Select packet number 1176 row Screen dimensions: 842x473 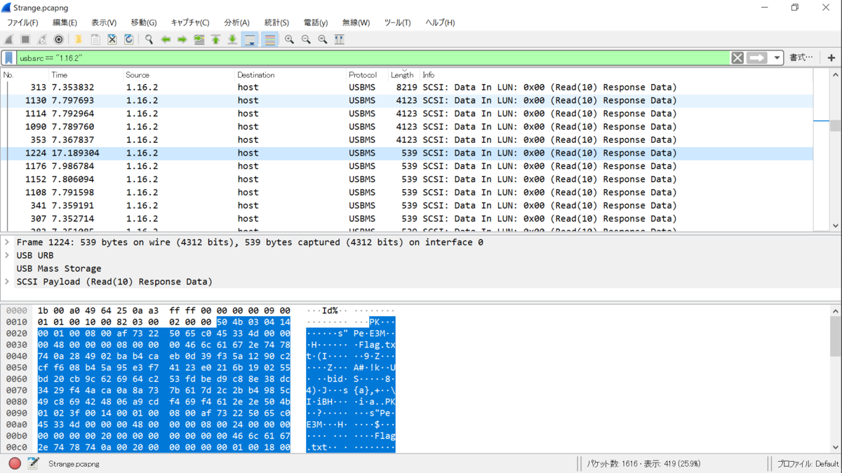[407, 166]
